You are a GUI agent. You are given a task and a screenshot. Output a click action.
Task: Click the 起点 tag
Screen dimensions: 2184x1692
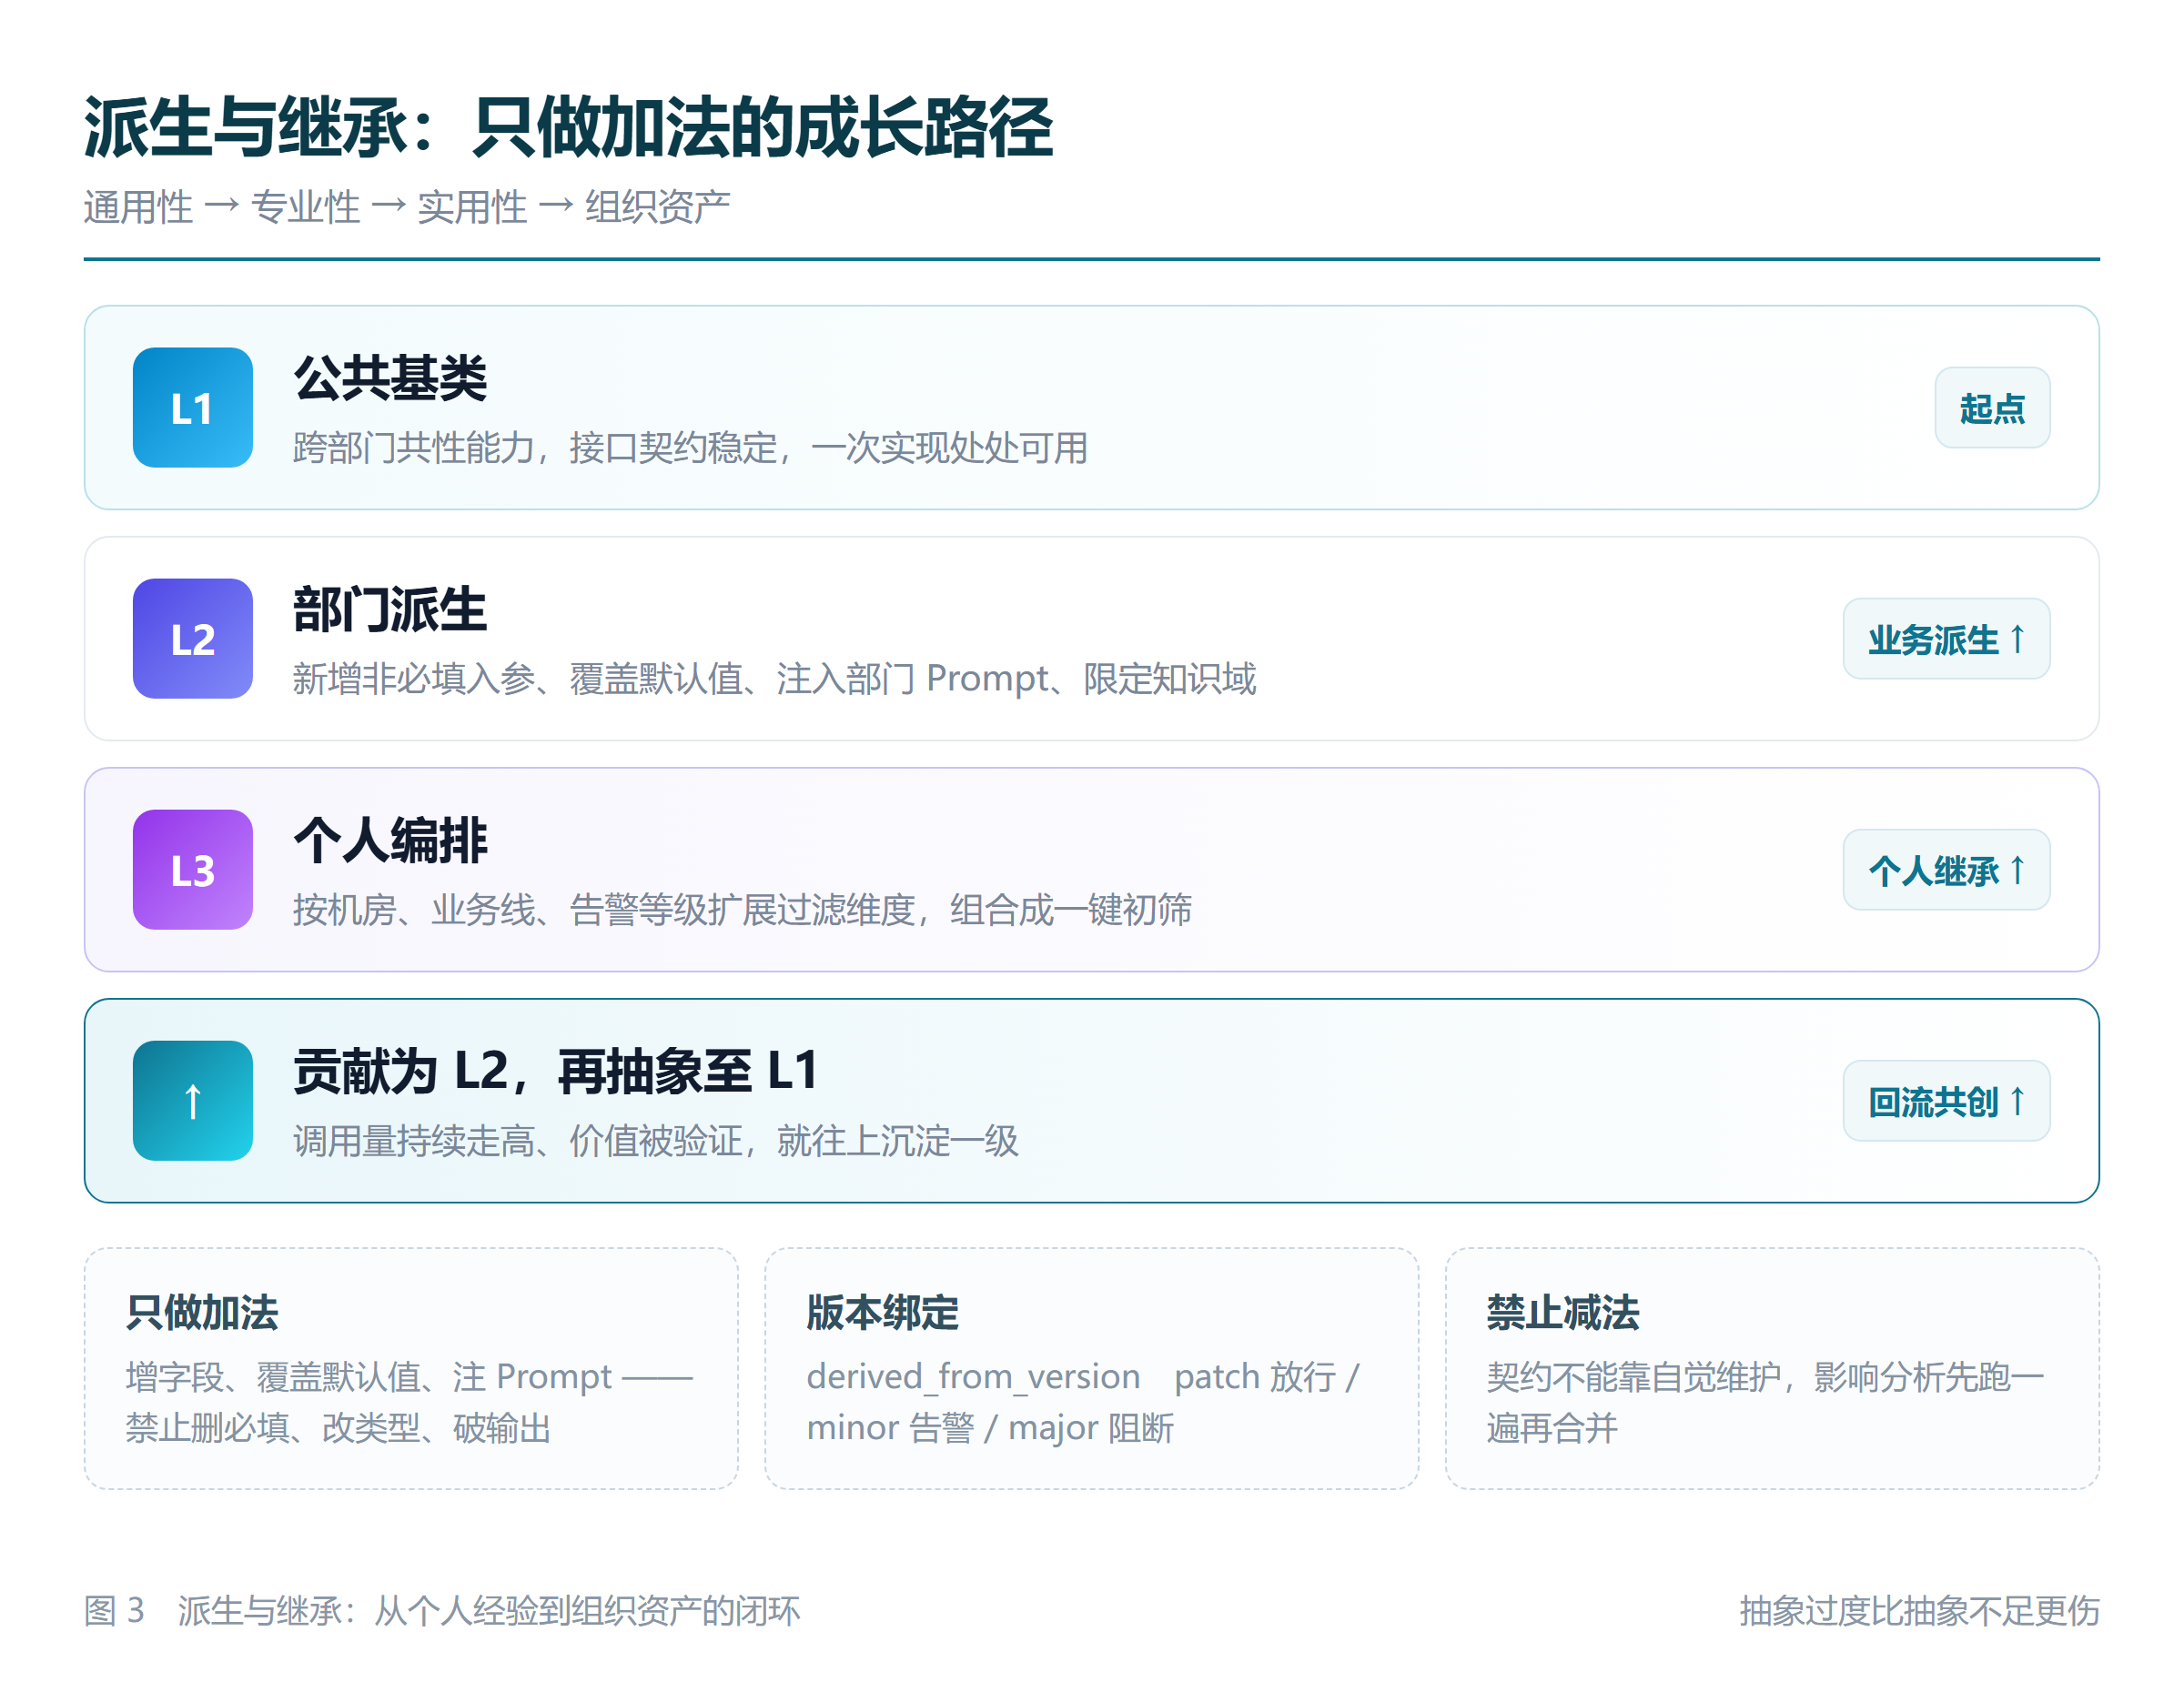click(x=1992, y=408)
